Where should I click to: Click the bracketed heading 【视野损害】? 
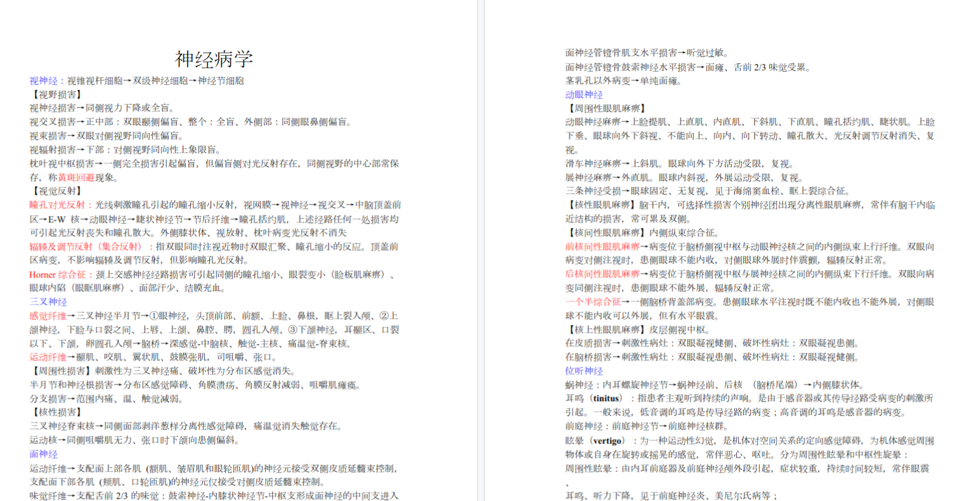[56, 95]
